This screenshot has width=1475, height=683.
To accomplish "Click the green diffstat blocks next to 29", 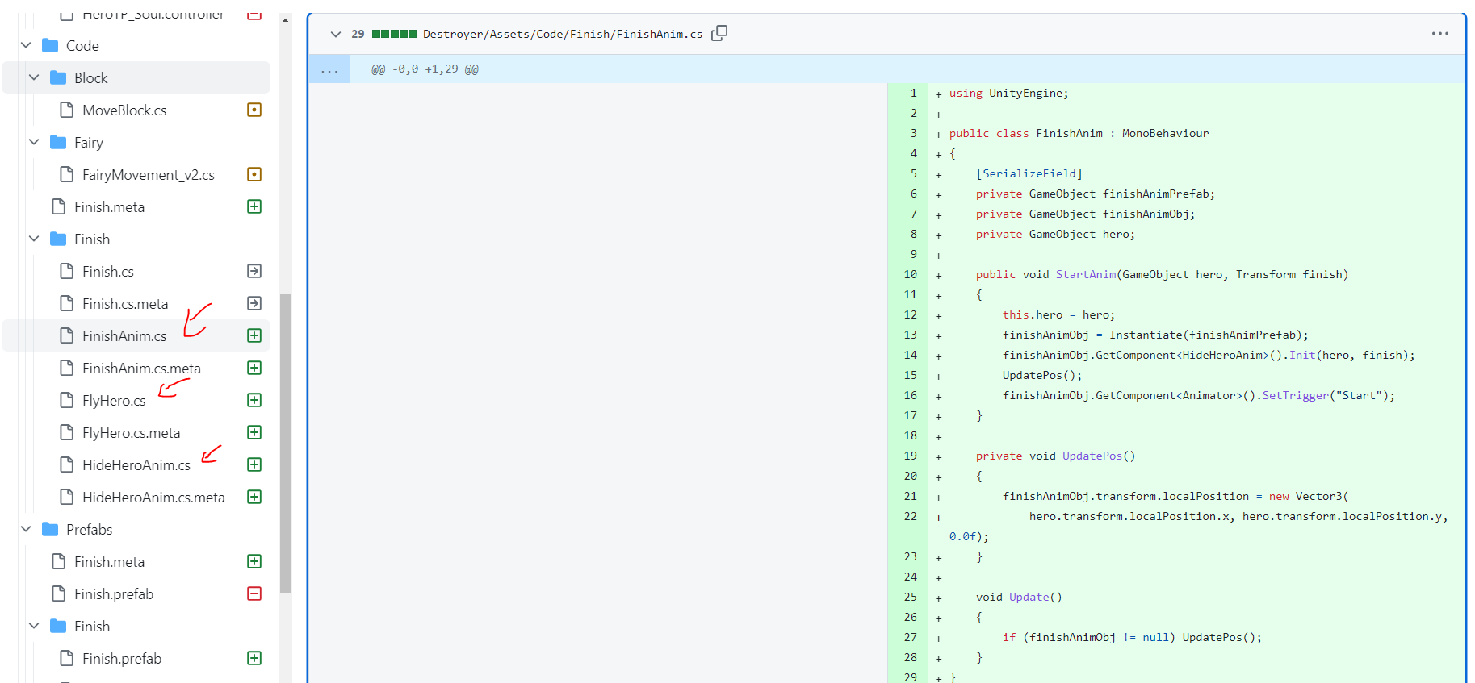I will pos(394,34).
